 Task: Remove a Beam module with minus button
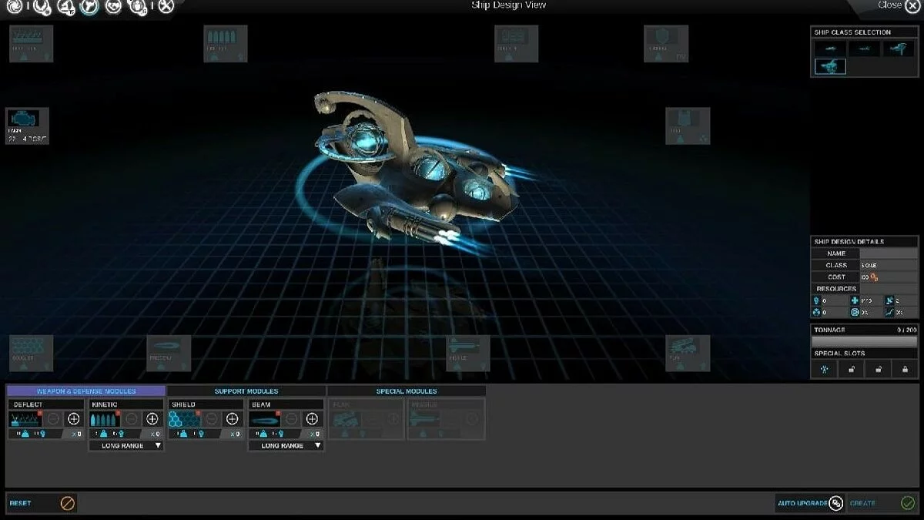(x=290, y=419)
